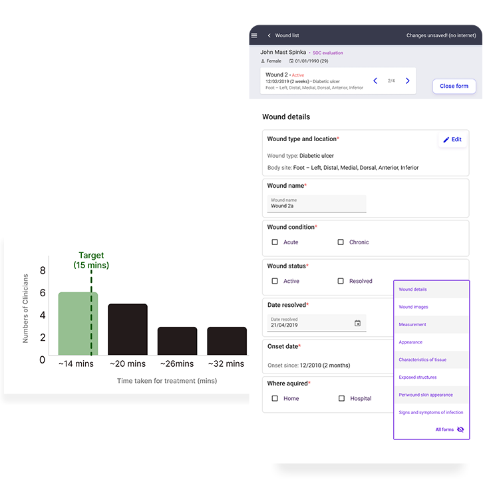Viewport: 487px width, 494px height.
Task: Check the Home acquired checkbox
Action: 275,399
